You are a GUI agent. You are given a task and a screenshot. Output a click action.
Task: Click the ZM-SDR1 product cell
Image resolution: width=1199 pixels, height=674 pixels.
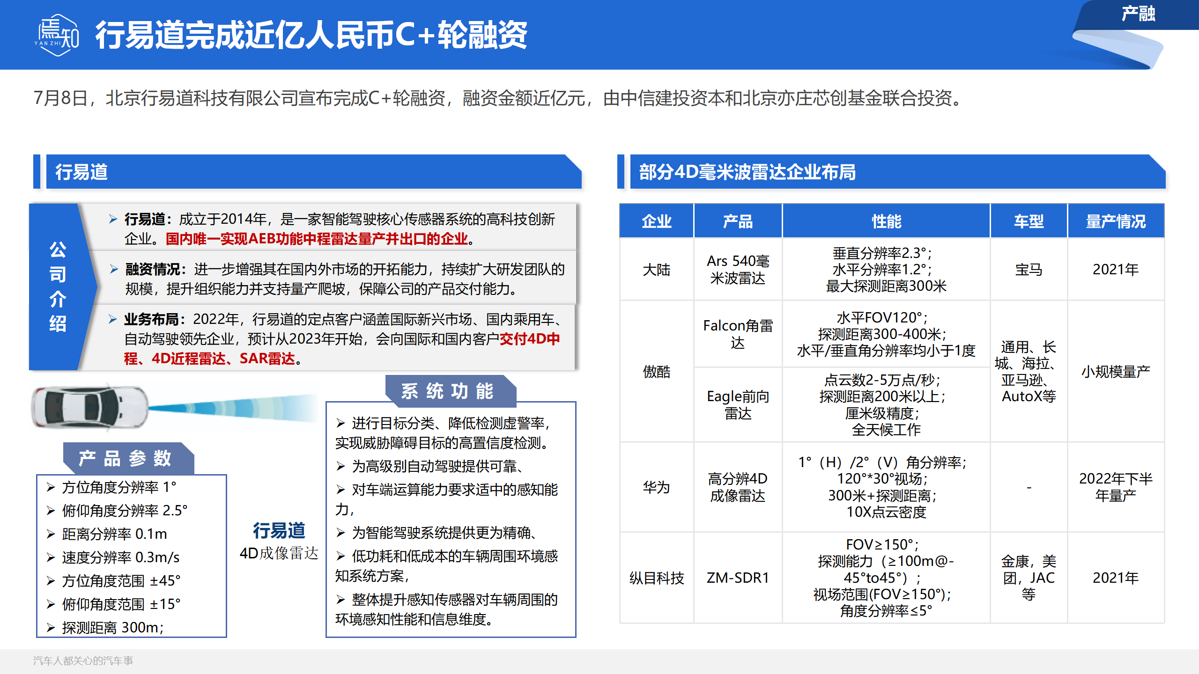click(x=738, y=578)
